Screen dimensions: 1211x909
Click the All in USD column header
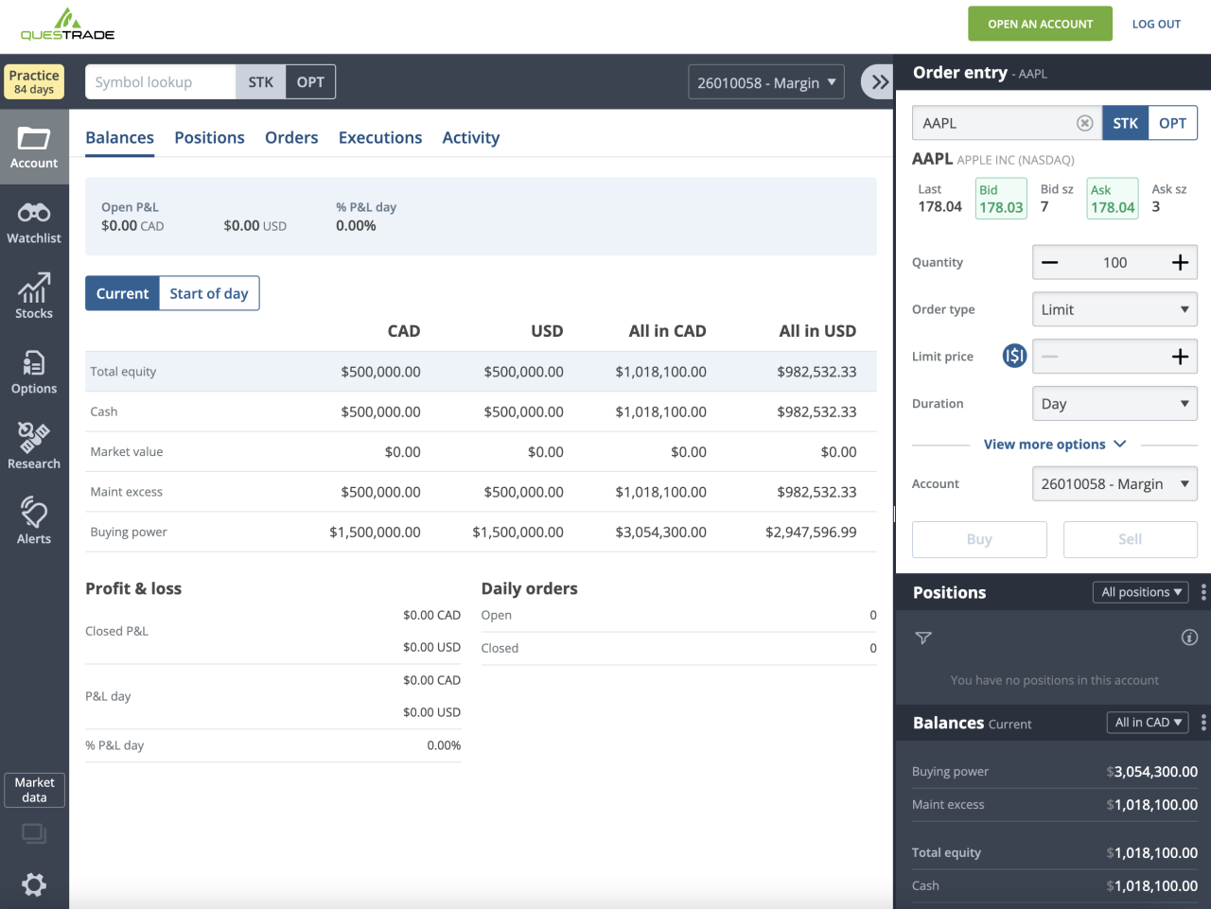(817, 331)
